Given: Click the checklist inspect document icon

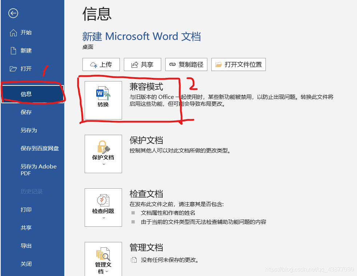Looking at the screenshot, I should coord(103,200).
